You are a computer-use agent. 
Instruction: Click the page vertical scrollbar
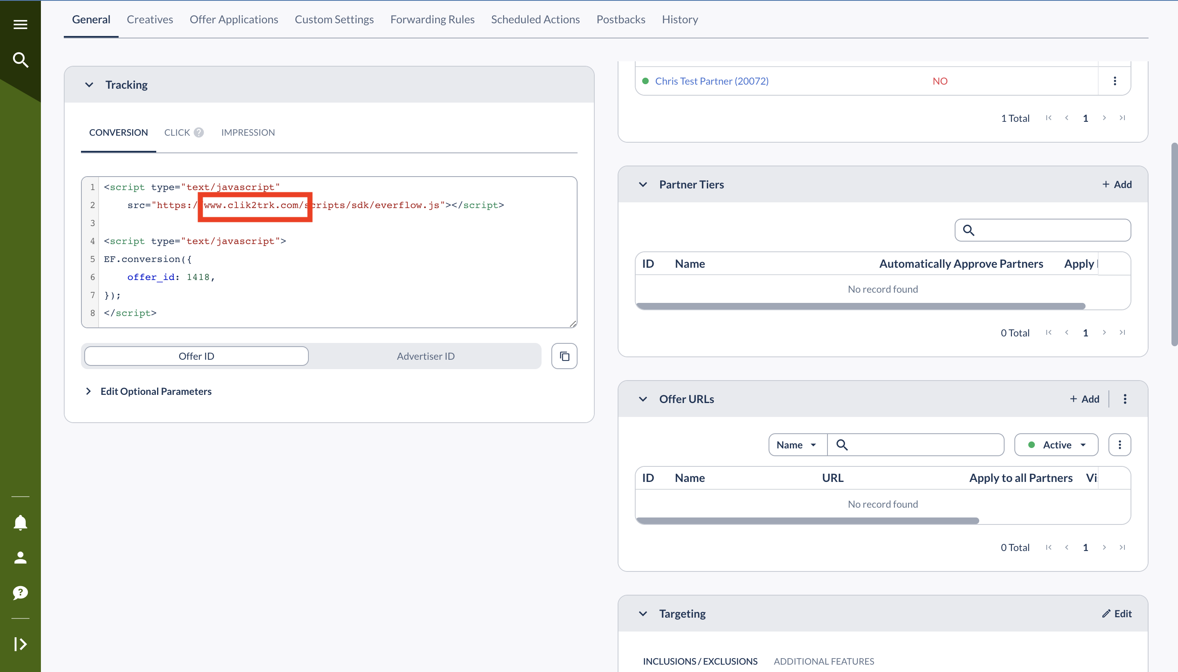(1174, 244)
